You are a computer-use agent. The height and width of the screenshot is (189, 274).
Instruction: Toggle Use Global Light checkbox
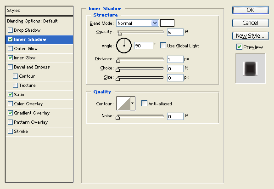[163, 46]
